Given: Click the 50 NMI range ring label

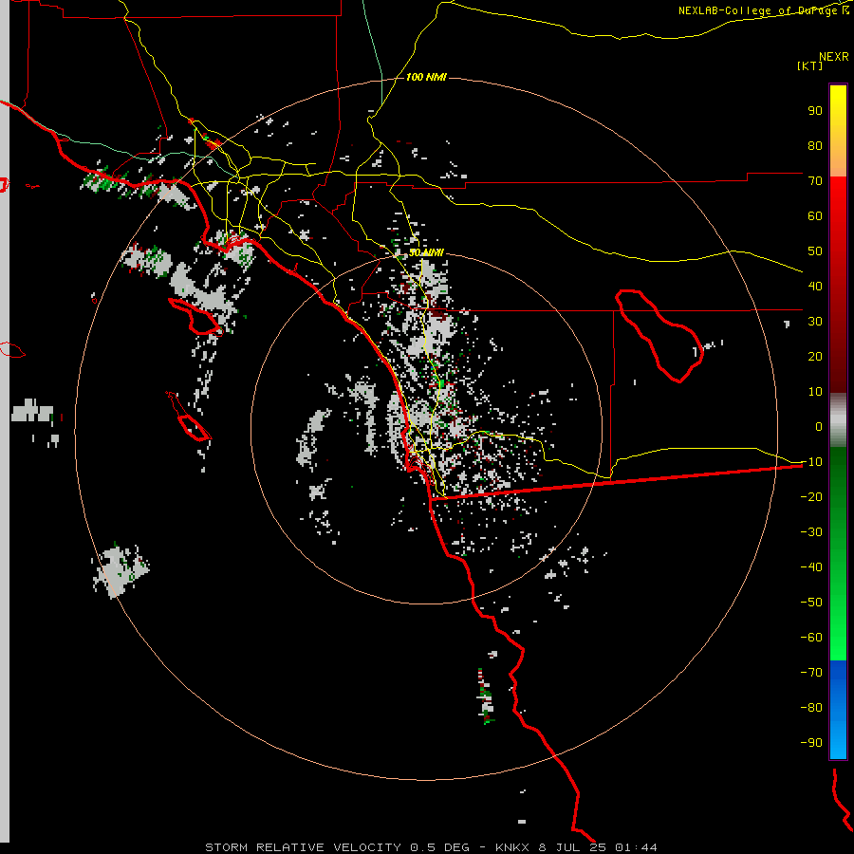Looking at the screenshot, I should [x=426, y=252].
